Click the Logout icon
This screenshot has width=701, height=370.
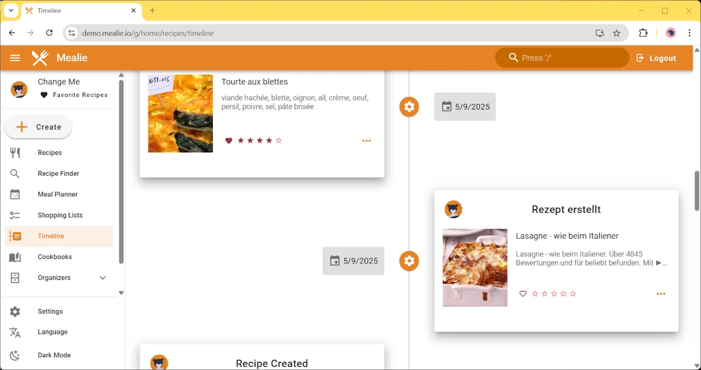(640, 57)
